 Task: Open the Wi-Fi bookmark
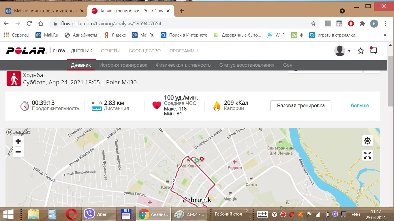pyautogui.click(x=276, y=35)
